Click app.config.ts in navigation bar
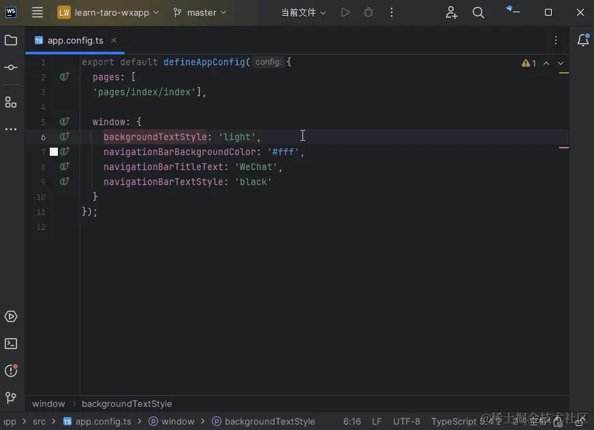This screenshot has width=594, height=430. pos(97,421)
